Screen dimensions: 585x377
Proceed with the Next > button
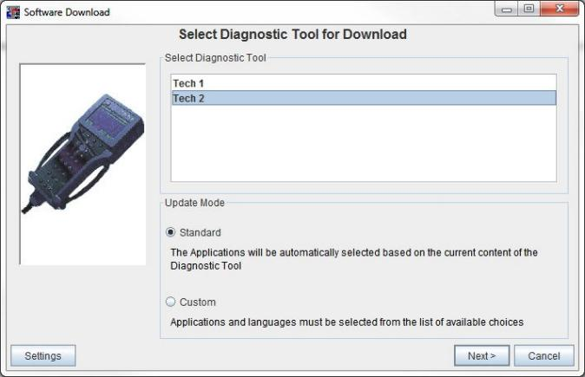pos(482,355)
